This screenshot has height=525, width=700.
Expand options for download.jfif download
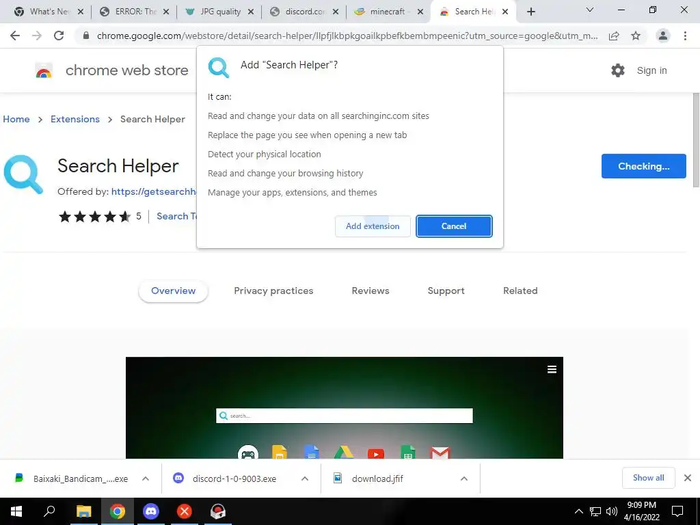[x=464, y=479]
